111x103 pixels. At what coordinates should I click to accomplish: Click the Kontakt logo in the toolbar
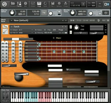tap(4, 4)
